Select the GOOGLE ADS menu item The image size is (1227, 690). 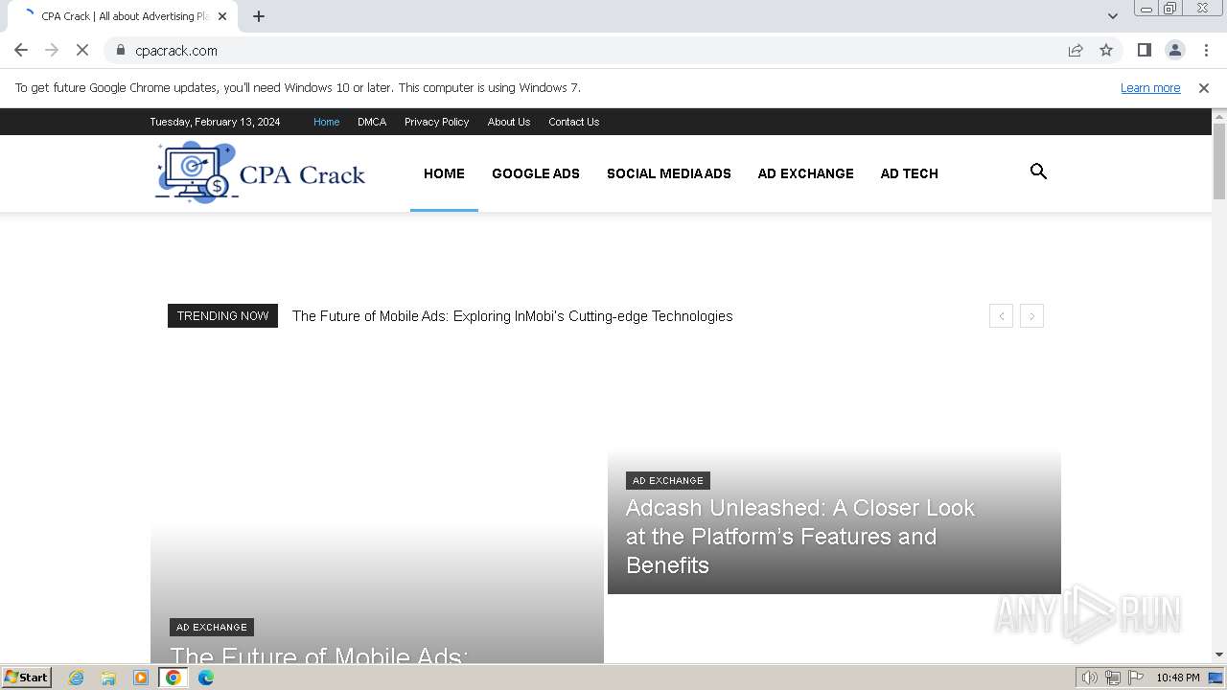coord(536,173)
